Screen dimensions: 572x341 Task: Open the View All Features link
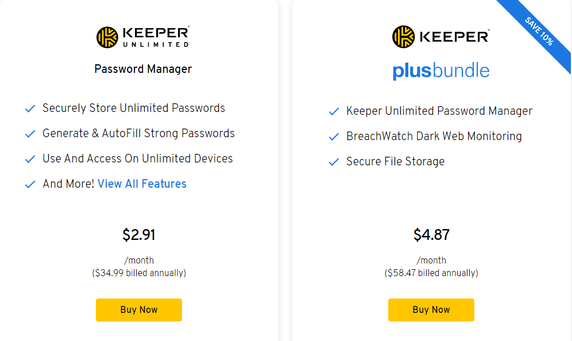(x=142, y=184)
